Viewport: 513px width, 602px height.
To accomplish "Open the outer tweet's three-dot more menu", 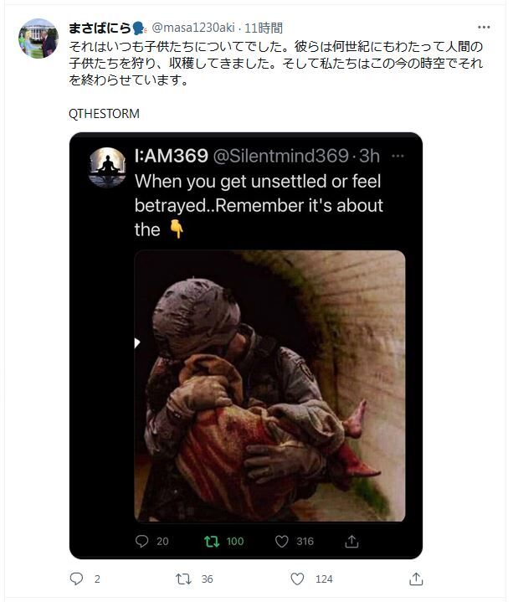I will pyautogui.click(x=484, y=28).
